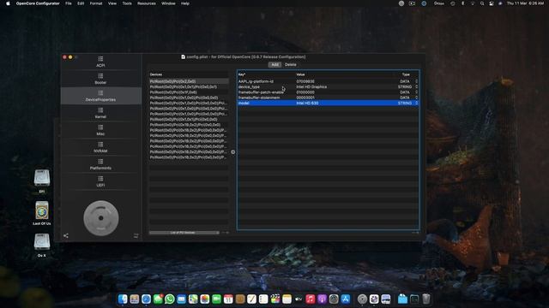
Task: Click the model key cell
Action: pyautogui.click(x=244, y=103)
